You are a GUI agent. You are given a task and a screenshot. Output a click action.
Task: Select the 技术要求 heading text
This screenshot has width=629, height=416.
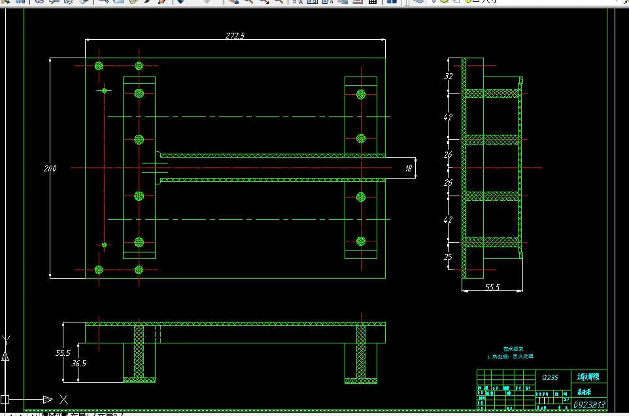point(513,349)
